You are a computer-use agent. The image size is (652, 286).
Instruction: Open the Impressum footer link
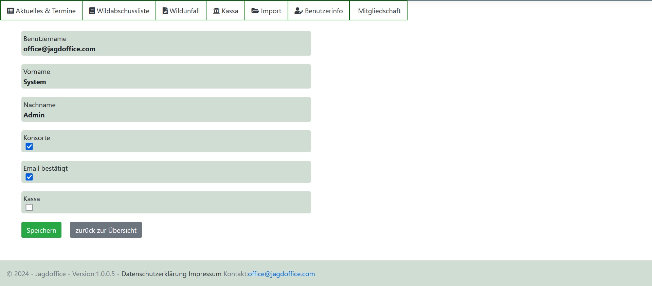tap(205, 274)
